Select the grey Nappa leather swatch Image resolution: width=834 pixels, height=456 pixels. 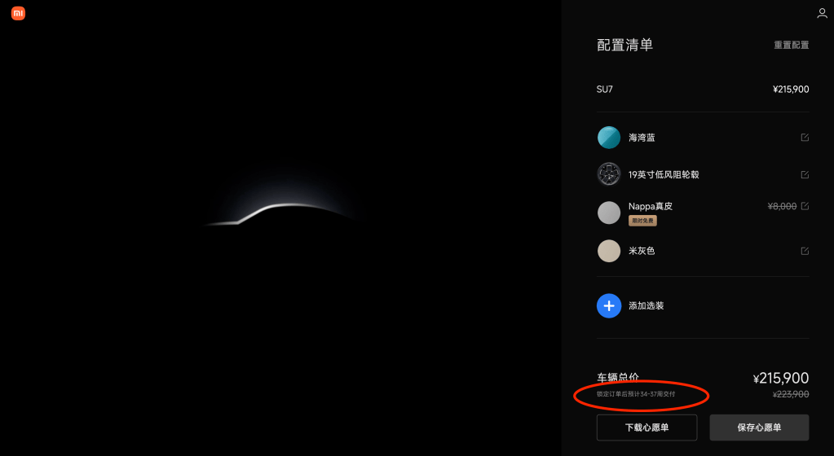[x=609, y=213]
